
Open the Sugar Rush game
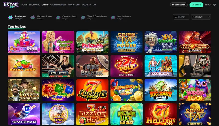pos(24,42)
